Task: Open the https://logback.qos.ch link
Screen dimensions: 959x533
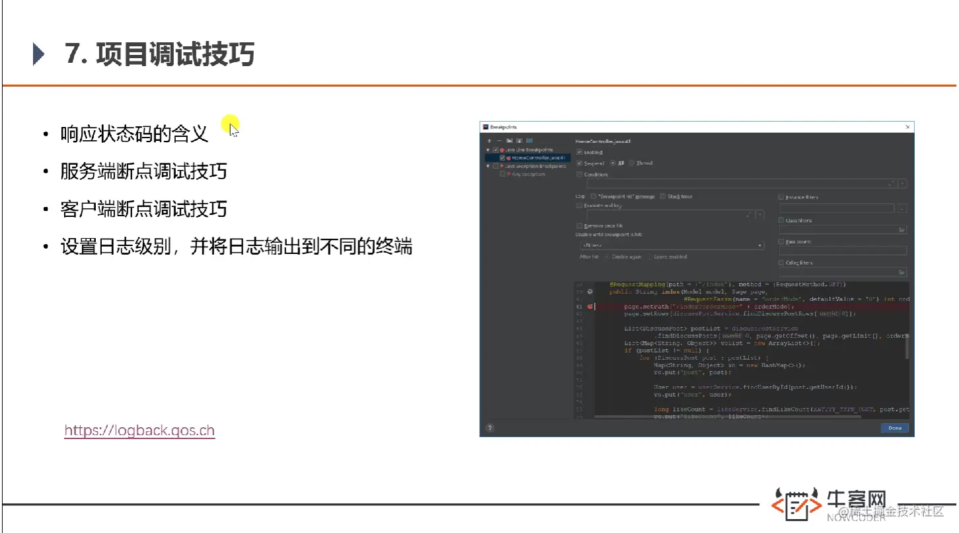Action: click(139, 431)
